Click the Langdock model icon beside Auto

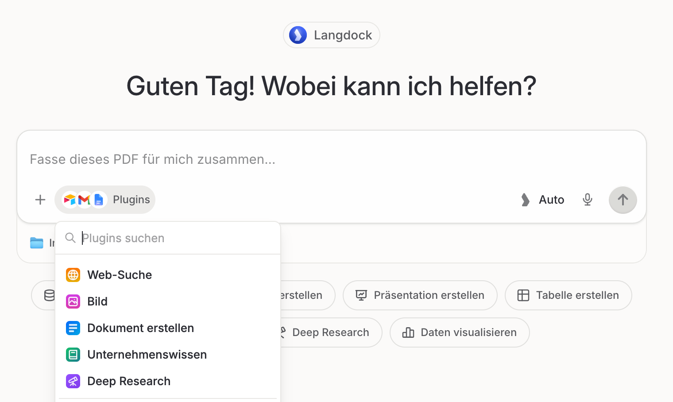click(525, 200)
